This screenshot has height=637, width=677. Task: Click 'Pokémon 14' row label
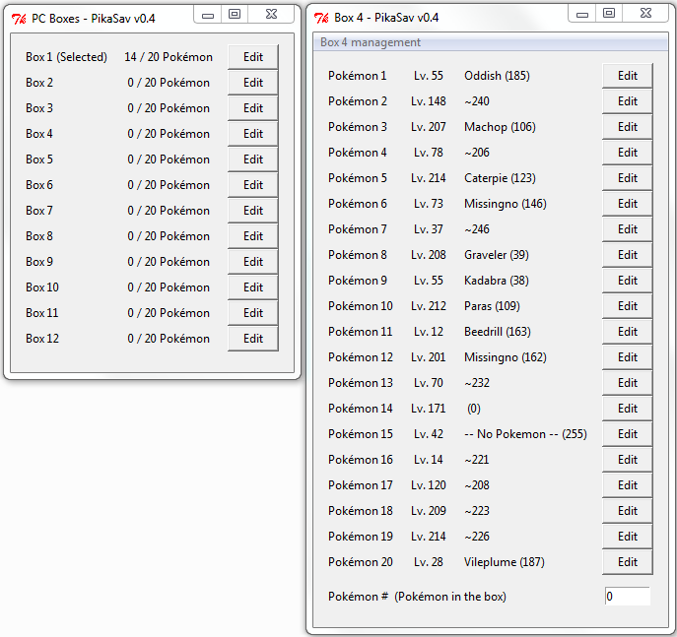361,409
